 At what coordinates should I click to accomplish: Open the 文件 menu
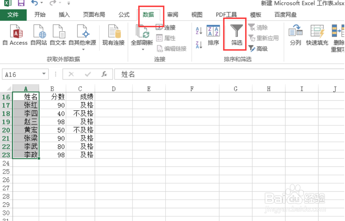tap(14, 15)
